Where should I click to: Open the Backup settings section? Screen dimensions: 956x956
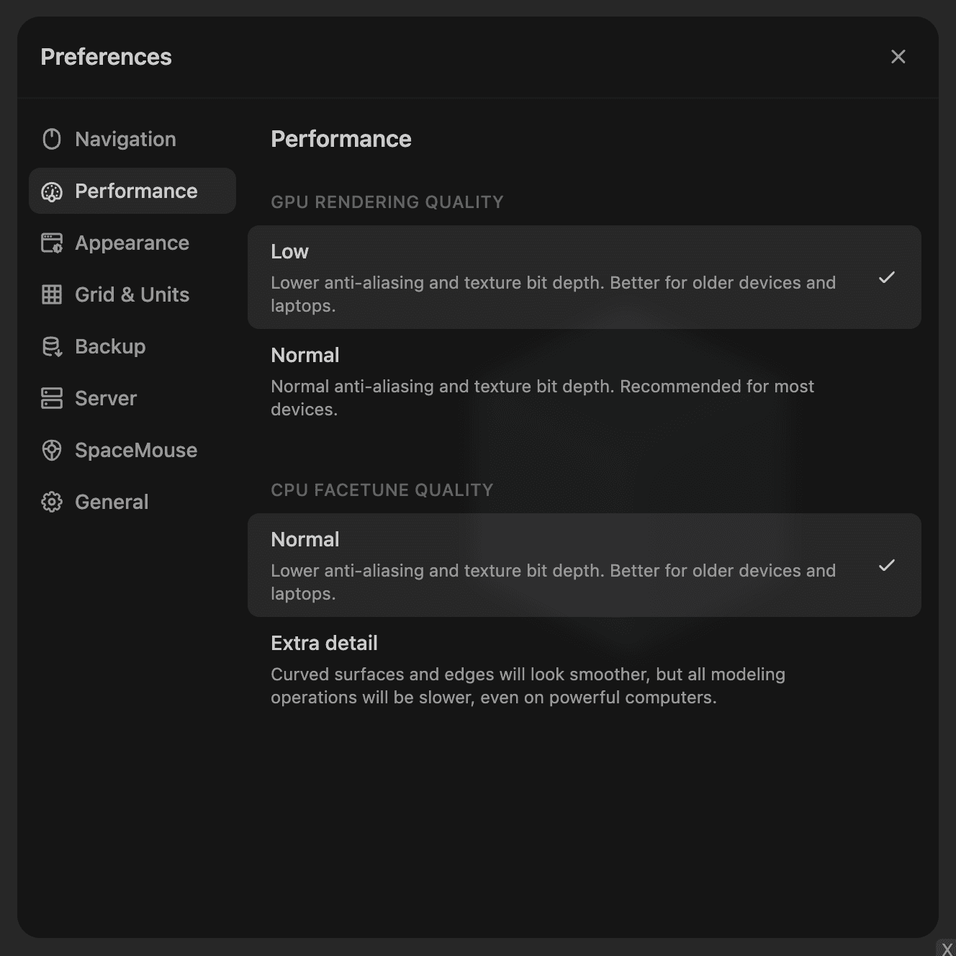pos(111,346)
